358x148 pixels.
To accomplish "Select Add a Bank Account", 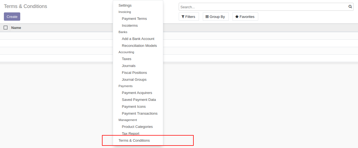I will (138, 39).
